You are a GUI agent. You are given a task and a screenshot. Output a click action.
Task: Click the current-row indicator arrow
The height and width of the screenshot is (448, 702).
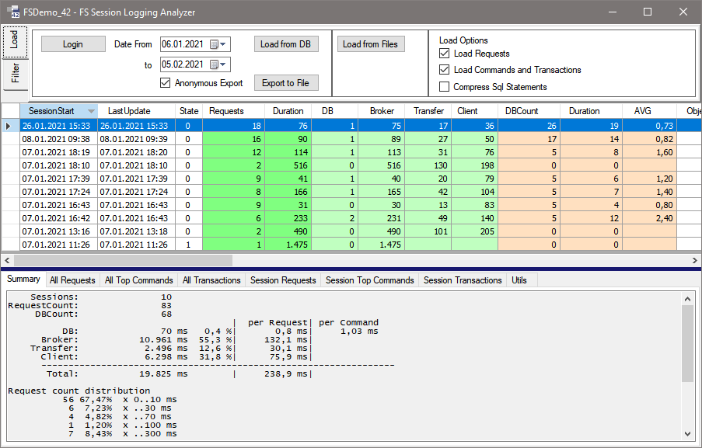pyautogui.click(x=8, y=126)
